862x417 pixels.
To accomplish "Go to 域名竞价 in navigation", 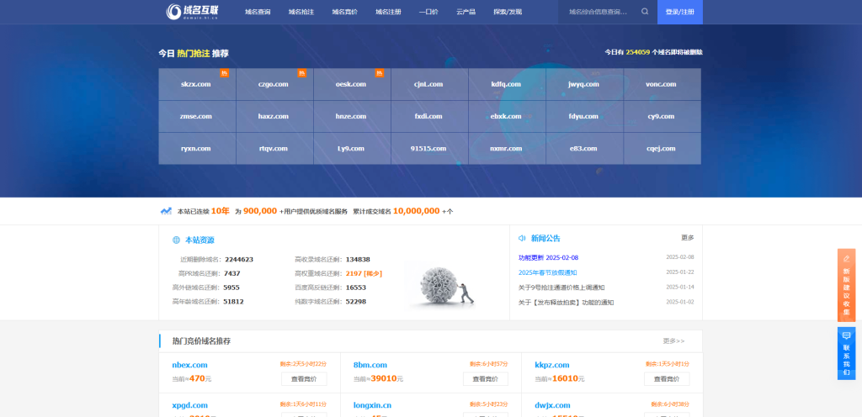I will (344, 12).
